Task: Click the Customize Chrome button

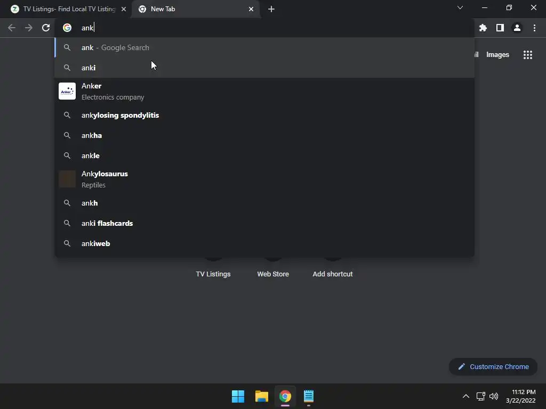Action: tap(493, 366)
